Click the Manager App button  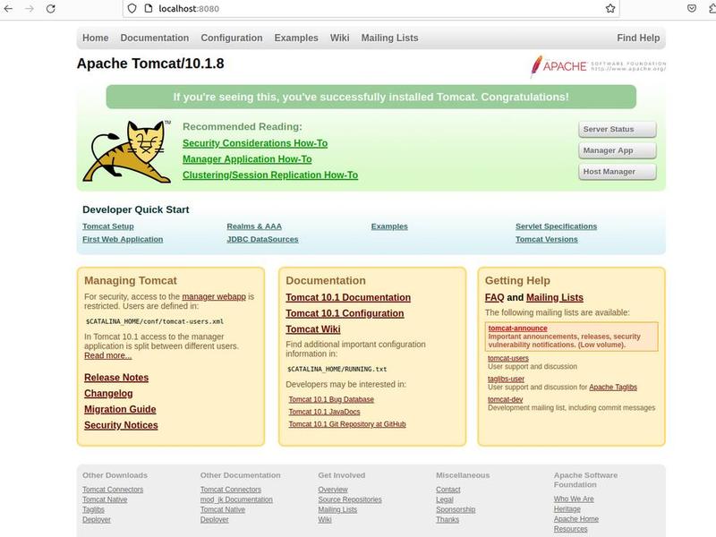[618, 150]
